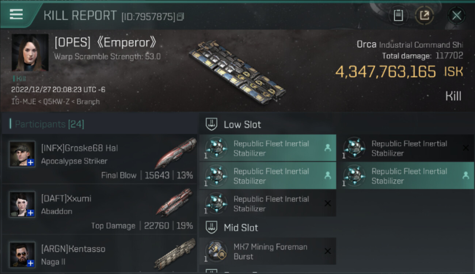Add Xxumi via plus icon
475x274 pixels.
tap(31, 213)
